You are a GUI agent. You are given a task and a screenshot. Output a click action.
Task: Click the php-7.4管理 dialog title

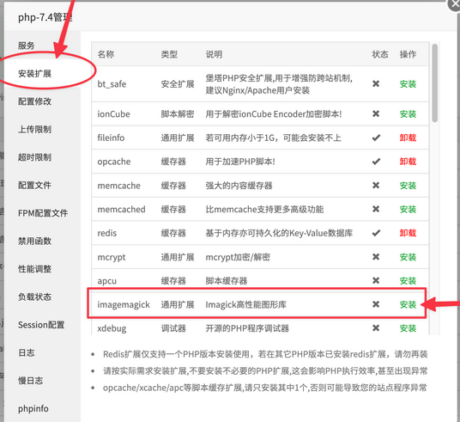tap(45, 18)
